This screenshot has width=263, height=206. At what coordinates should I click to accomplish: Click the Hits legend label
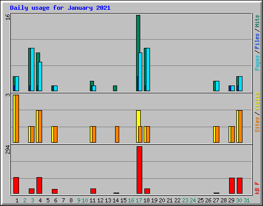[x=257, y=21]
